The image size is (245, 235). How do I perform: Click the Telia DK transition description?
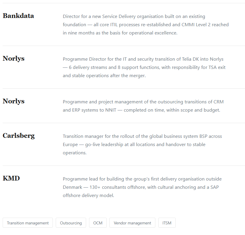[144, 67]
